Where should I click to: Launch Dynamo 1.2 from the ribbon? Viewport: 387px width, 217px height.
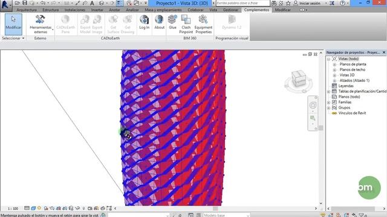232,22
